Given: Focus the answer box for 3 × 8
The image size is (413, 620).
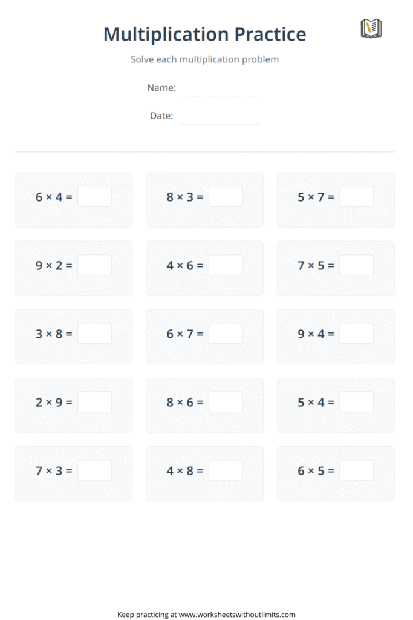Looking at the screenshot, I should click(95, 334).
